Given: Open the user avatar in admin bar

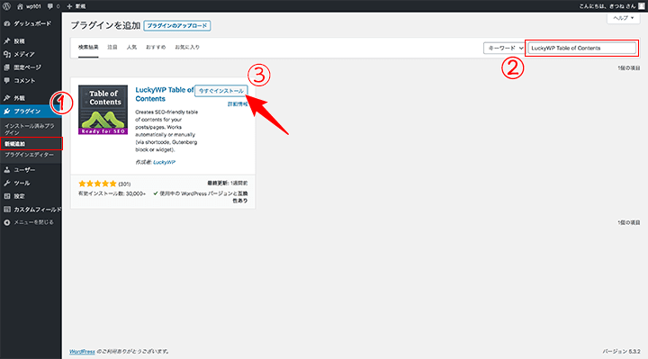Looking at the screenshot, I should (642, 6).
